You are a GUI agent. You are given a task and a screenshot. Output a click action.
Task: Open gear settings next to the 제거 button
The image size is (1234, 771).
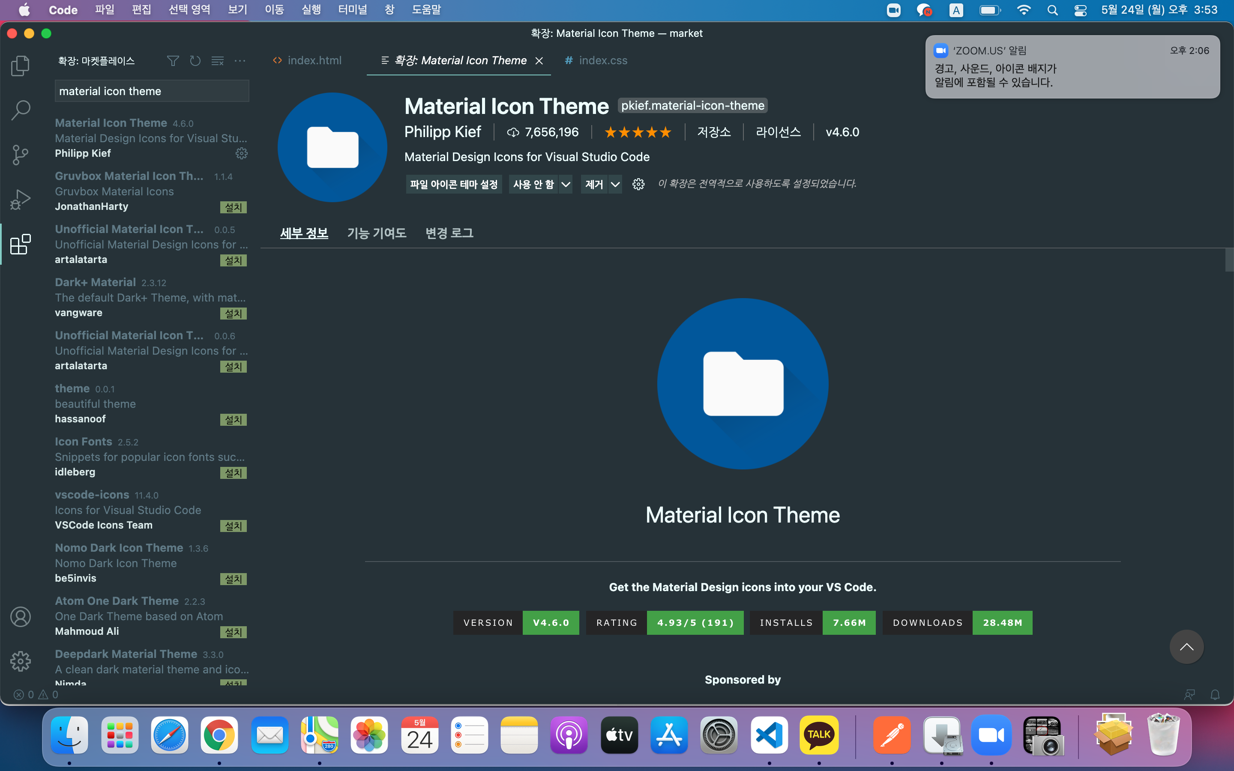(638, 184)
